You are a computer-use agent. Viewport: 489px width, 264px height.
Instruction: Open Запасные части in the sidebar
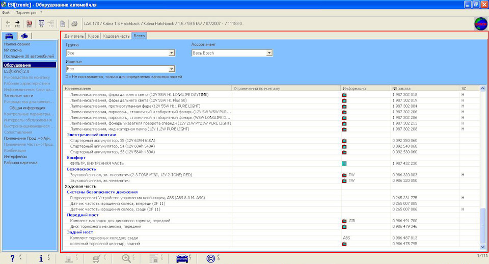[18, 96]
